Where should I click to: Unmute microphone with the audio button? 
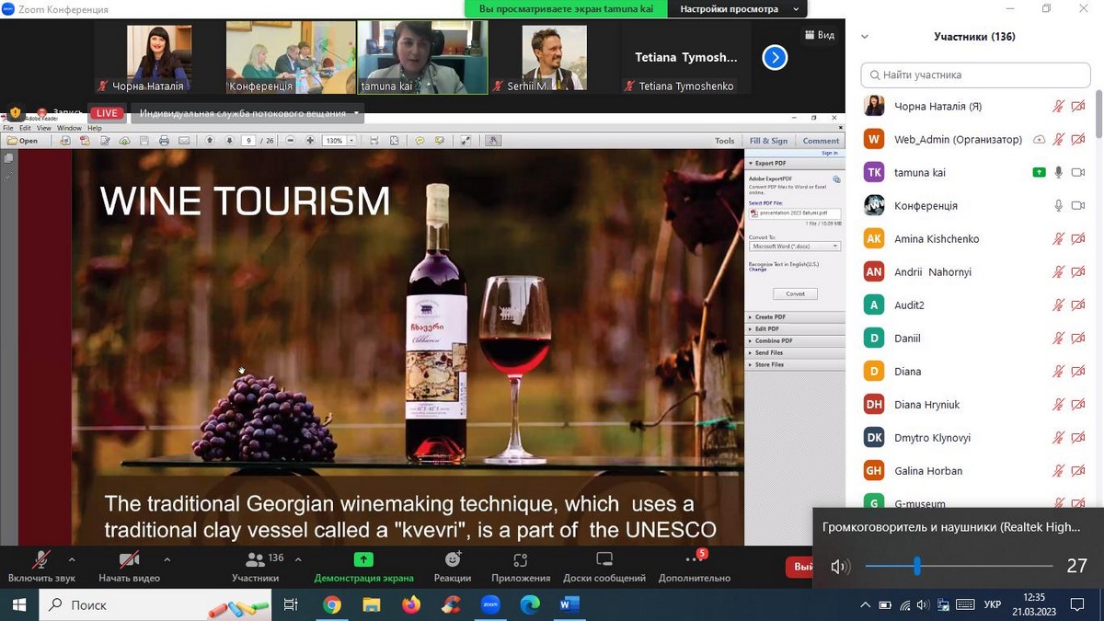(41, 559)
